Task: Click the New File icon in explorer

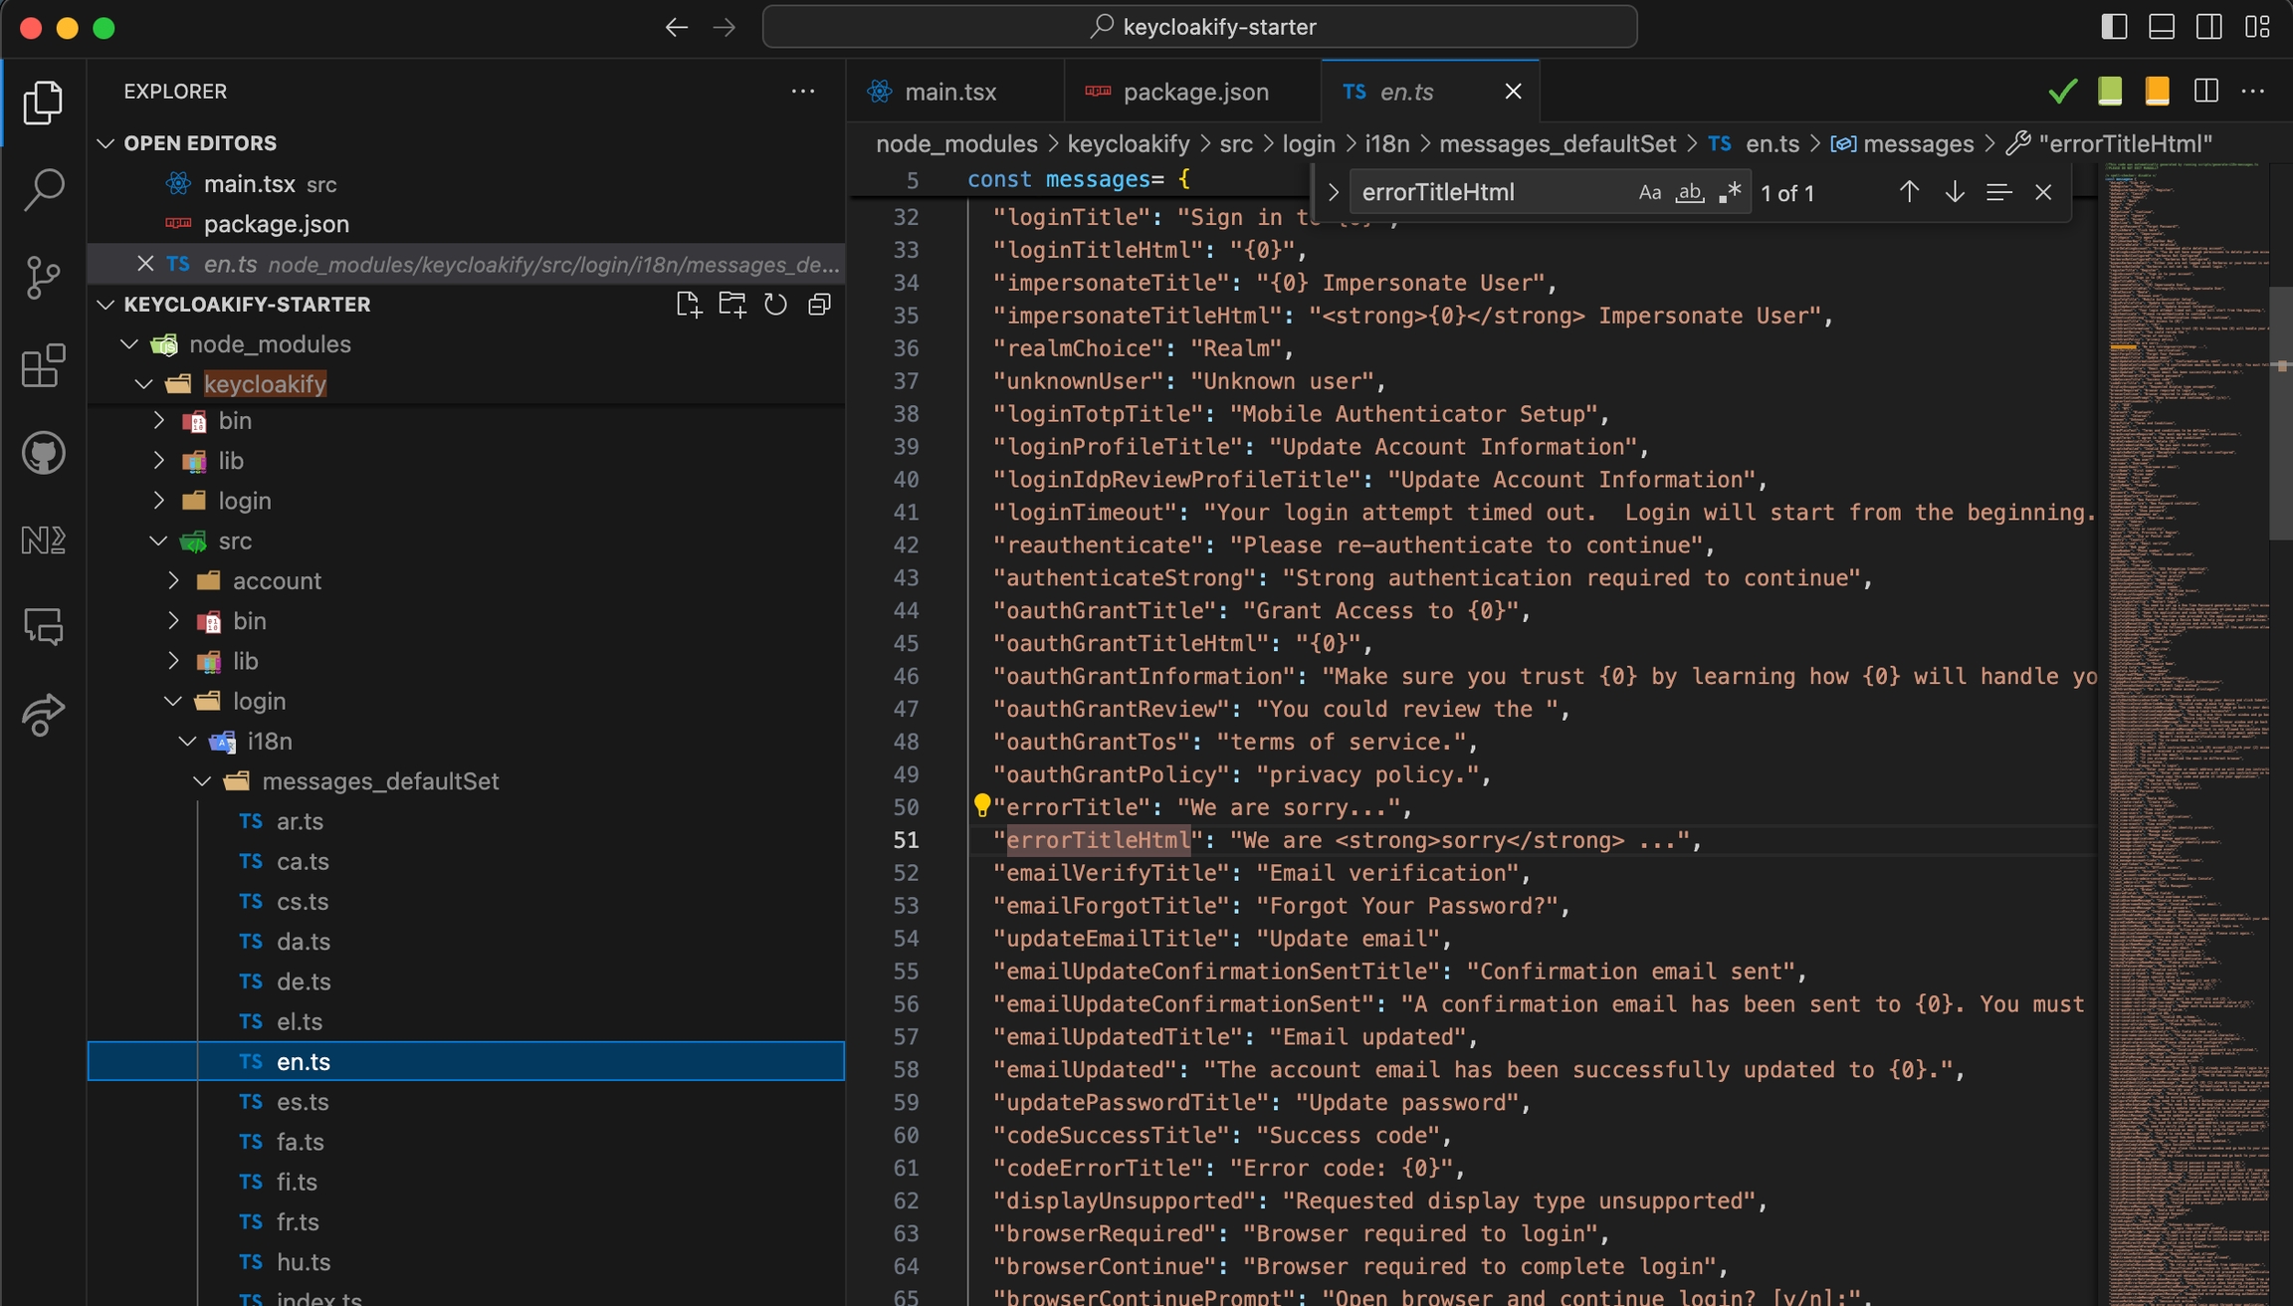Action: coord(688,305)
